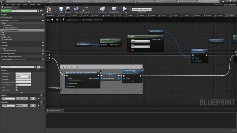The image size is (237, 133).
Task: Open the Select node True option dropdown
Action: click(140, 47)
